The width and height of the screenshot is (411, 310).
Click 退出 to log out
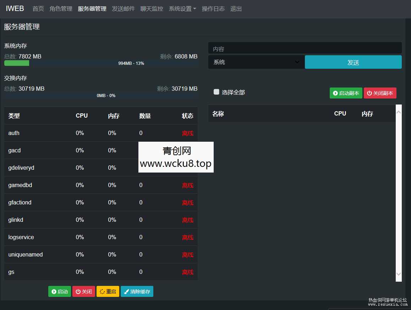click(x=236, y=9)
